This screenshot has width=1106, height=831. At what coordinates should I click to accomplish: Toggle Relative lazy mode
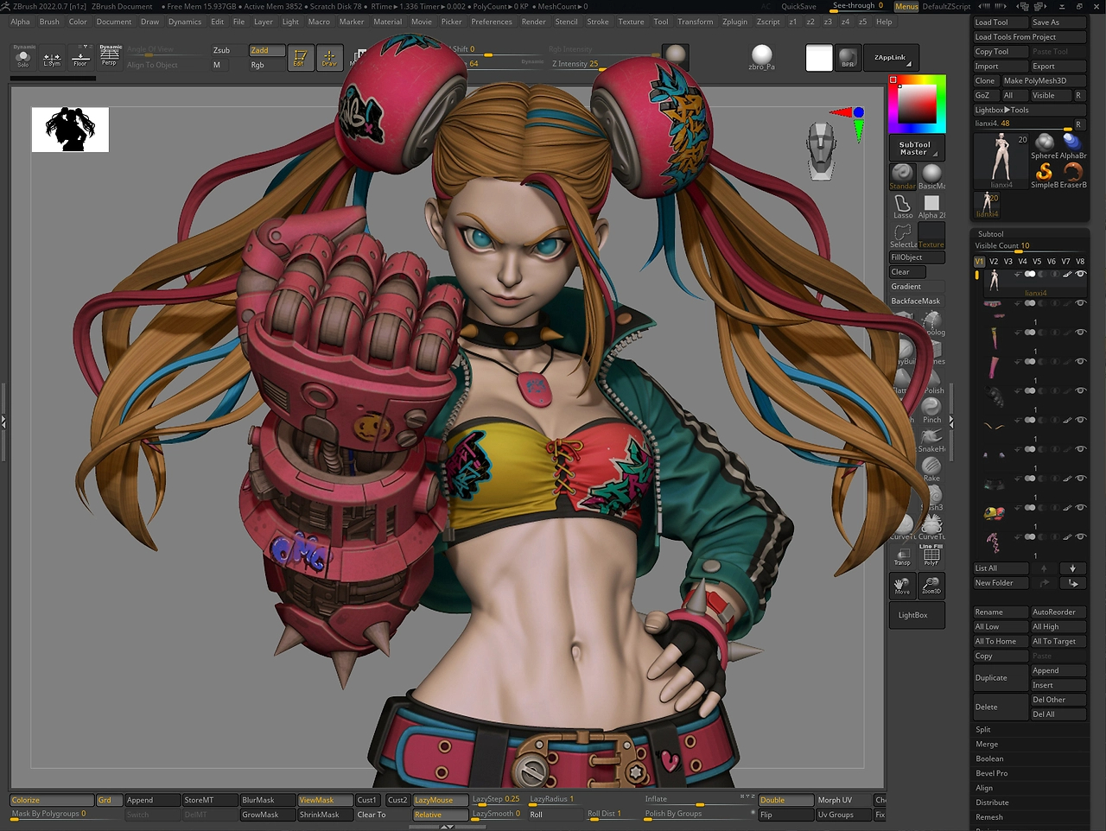tap(441, 815)
